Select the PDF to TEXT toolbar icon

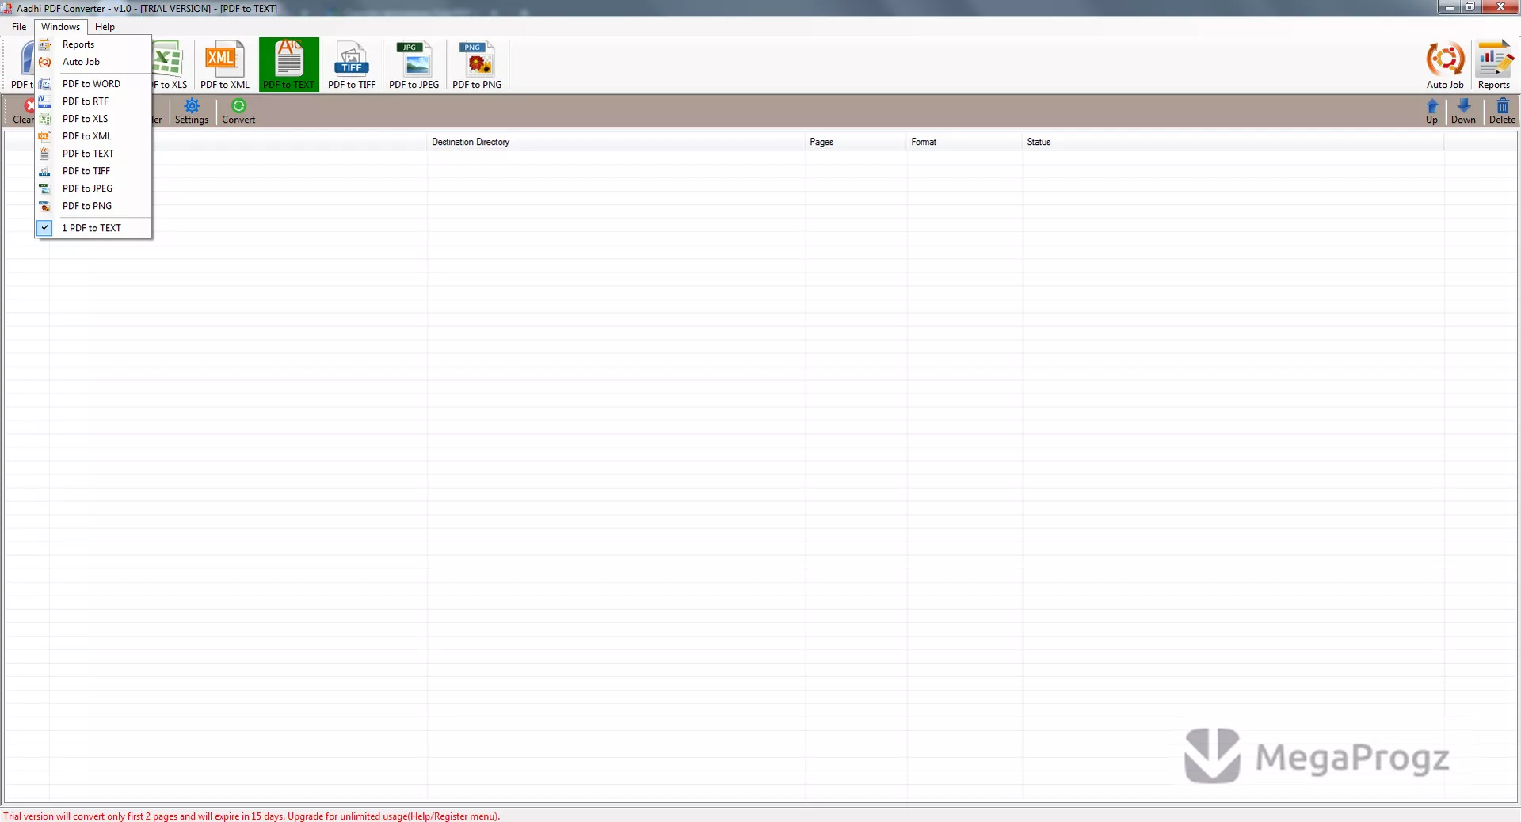(289, 65)
